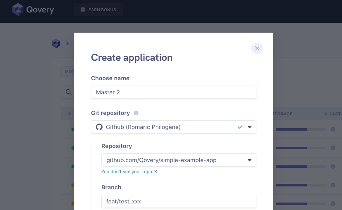Click the cube icon in the breadcrumb
This screenshot has width=342, height=210.
point(56,43)
